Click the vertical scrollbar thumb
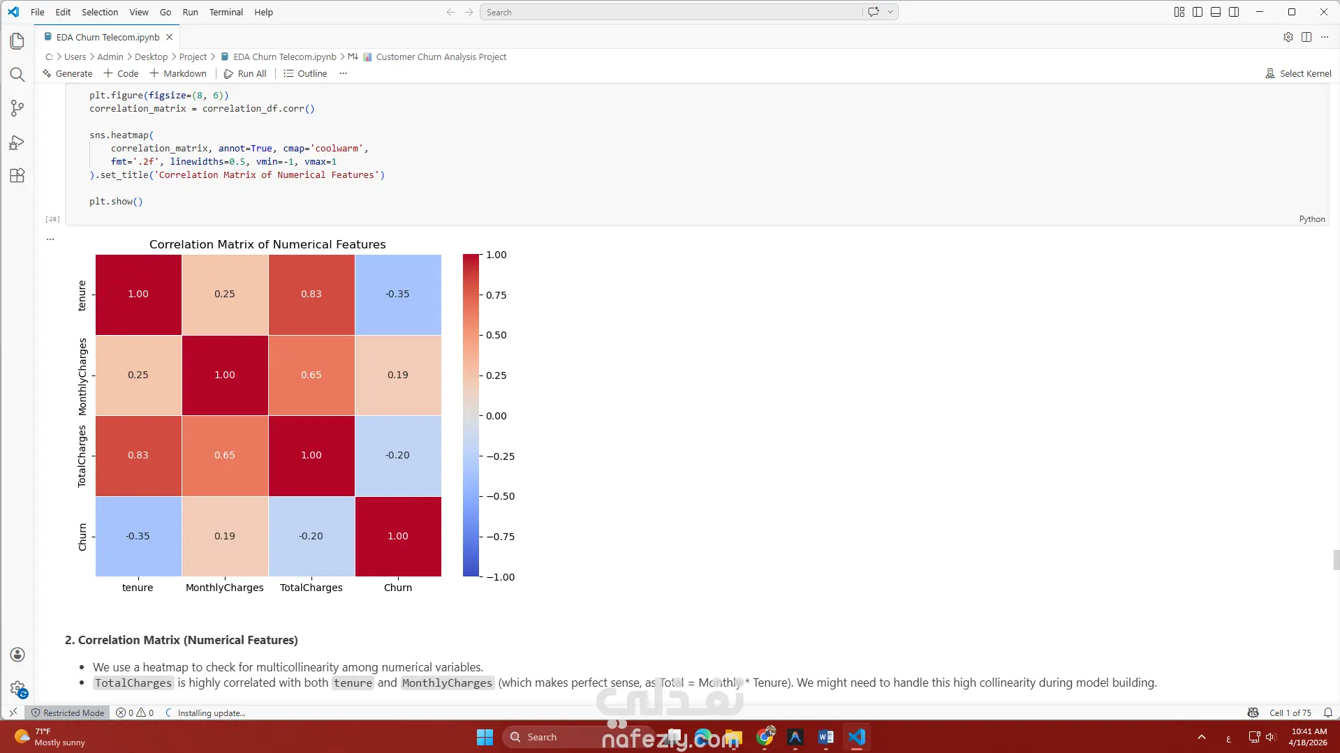 pyautogui.click(x=1336, y=560)
